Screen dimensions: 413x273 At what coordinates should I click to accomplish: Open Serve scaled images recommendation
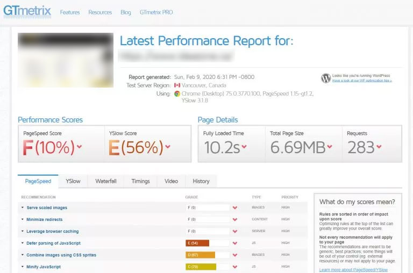(47, 208)
